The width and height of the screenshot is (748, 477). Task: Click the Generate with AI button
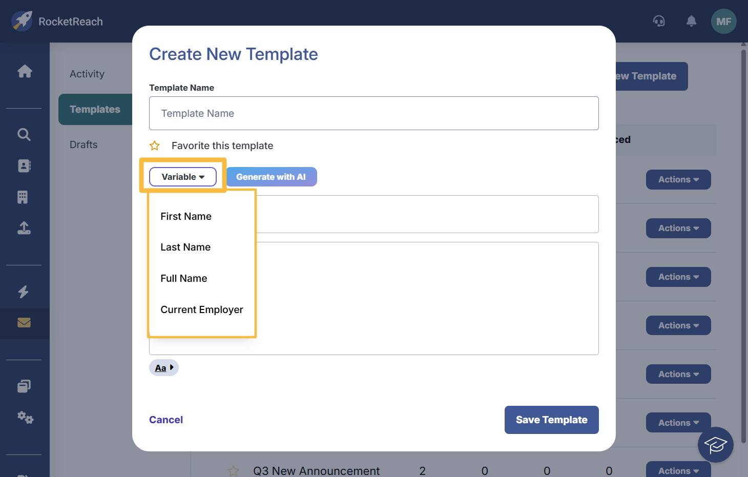tap(271, 177)
